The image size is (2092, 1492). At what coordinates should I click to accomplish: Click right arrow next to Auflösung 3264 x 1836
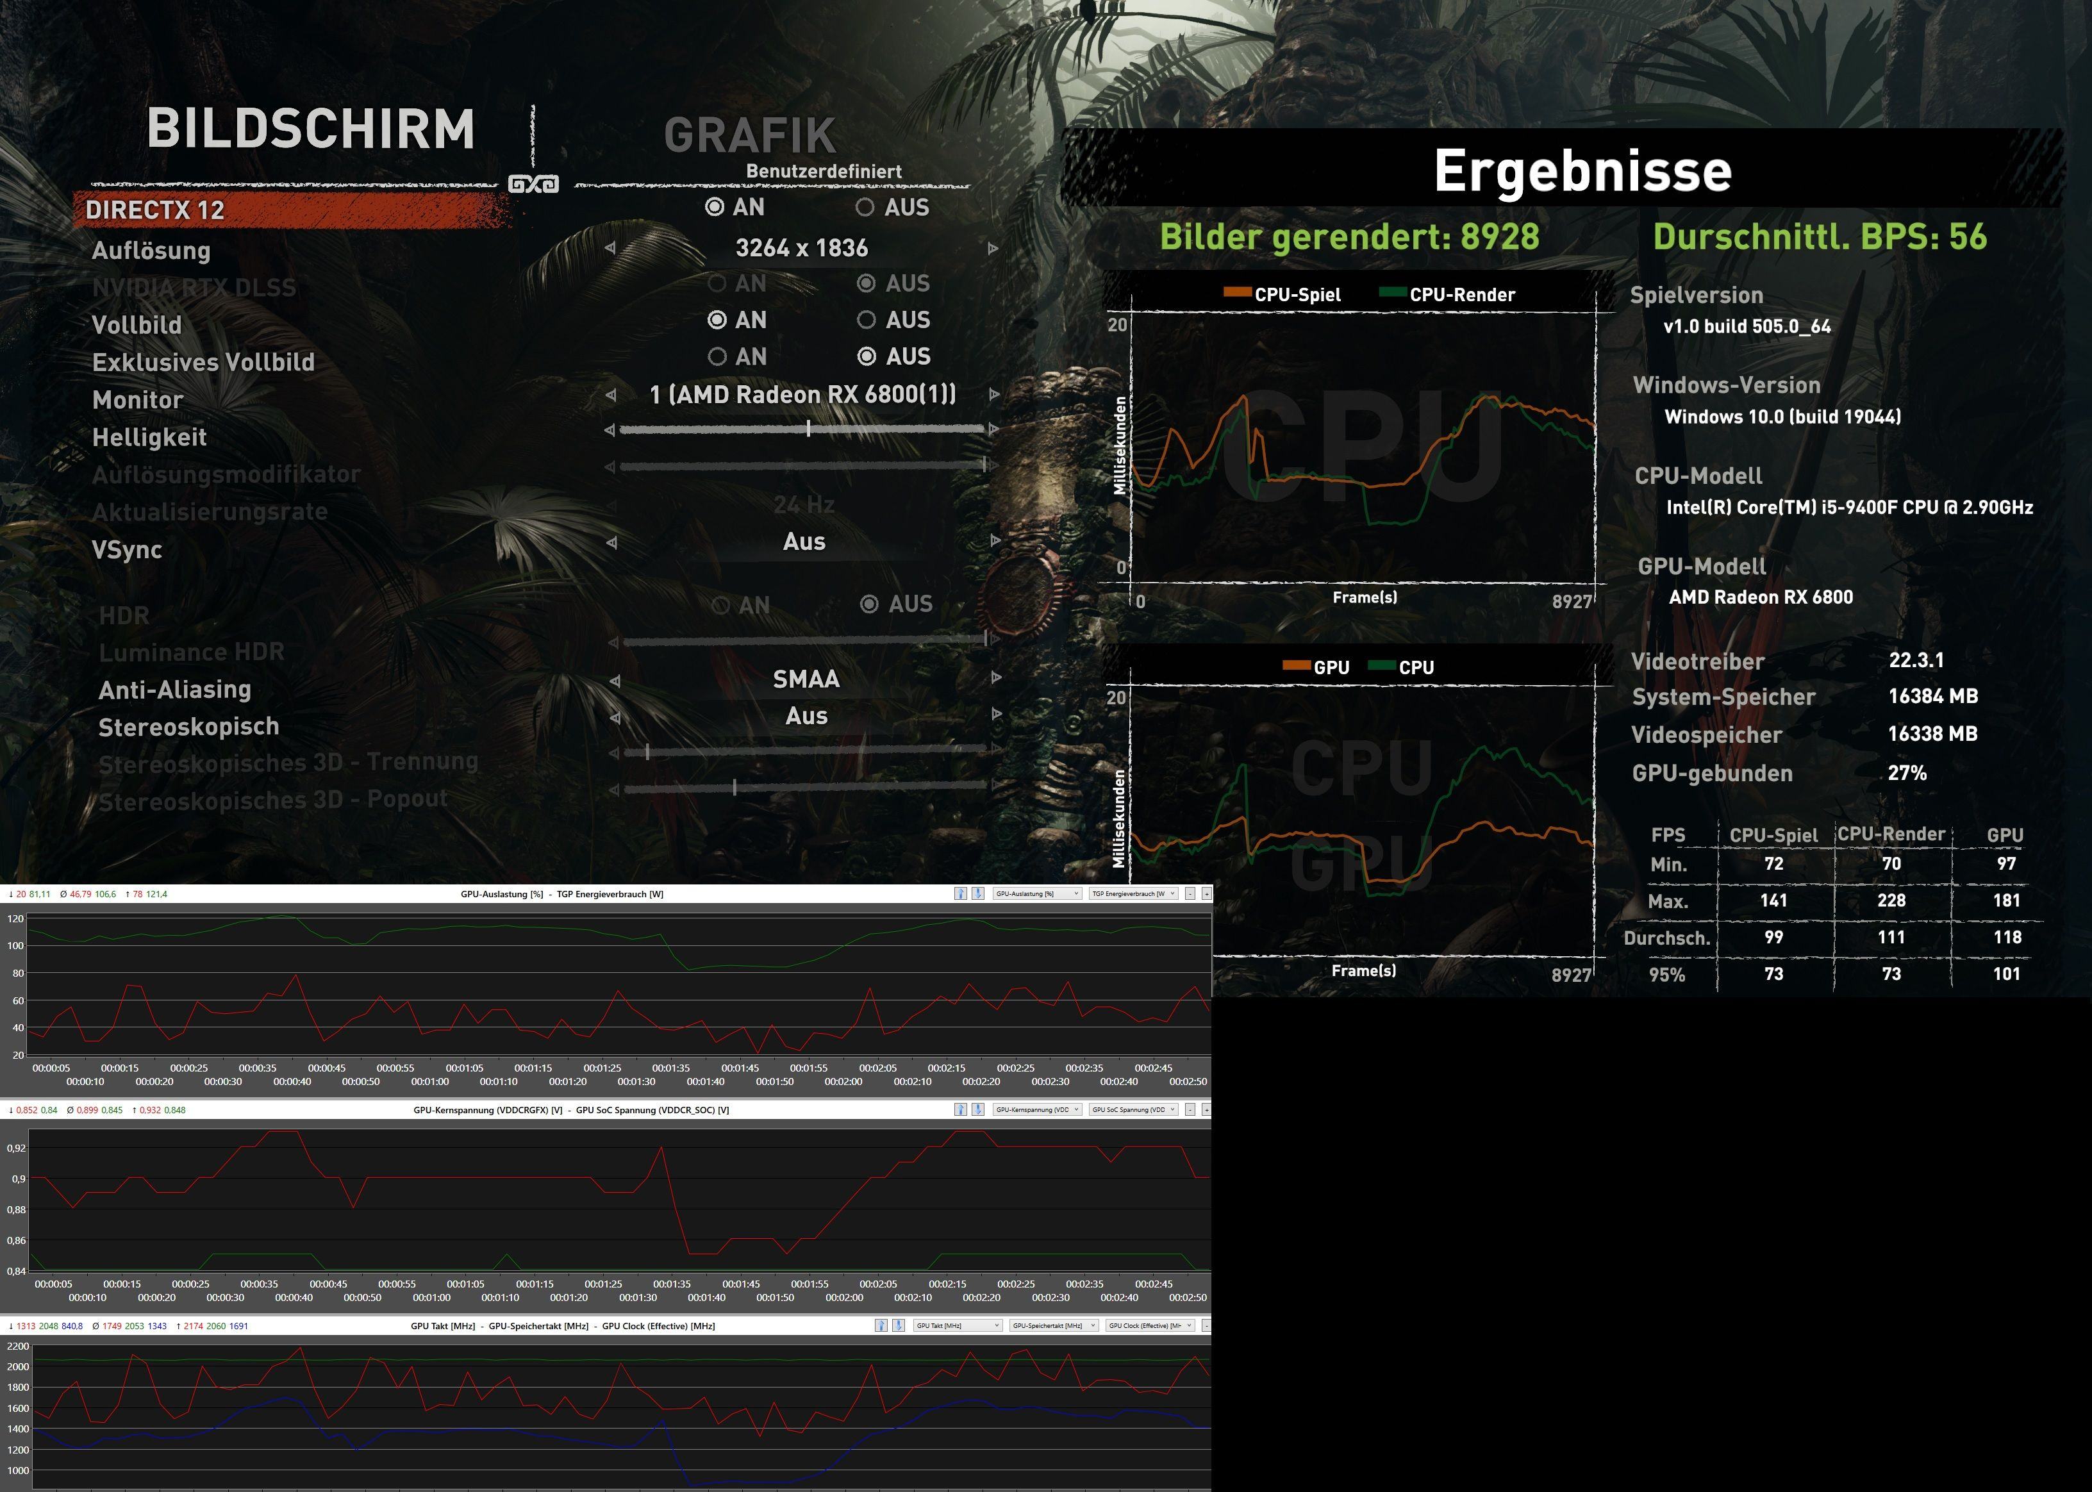[x=992, y=248]
